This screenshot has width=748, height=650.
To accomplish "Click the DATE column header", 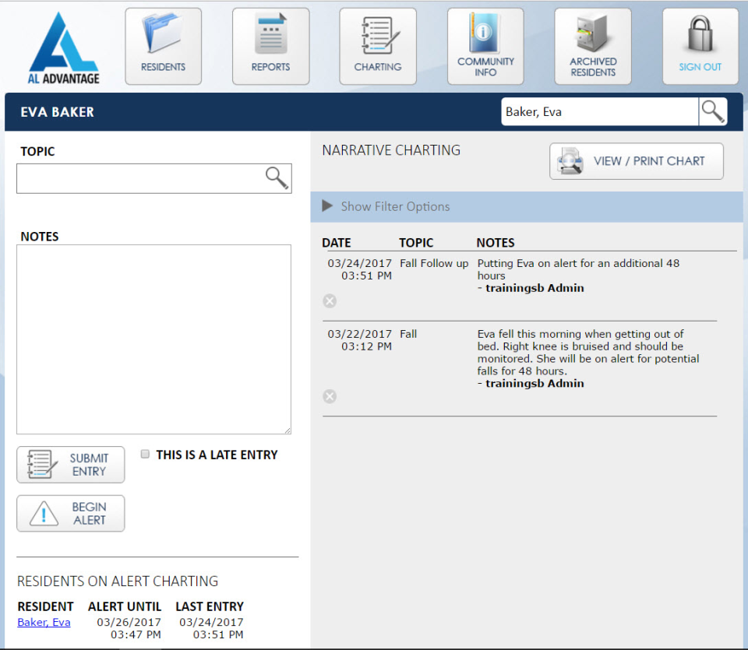I will point(337,243).
